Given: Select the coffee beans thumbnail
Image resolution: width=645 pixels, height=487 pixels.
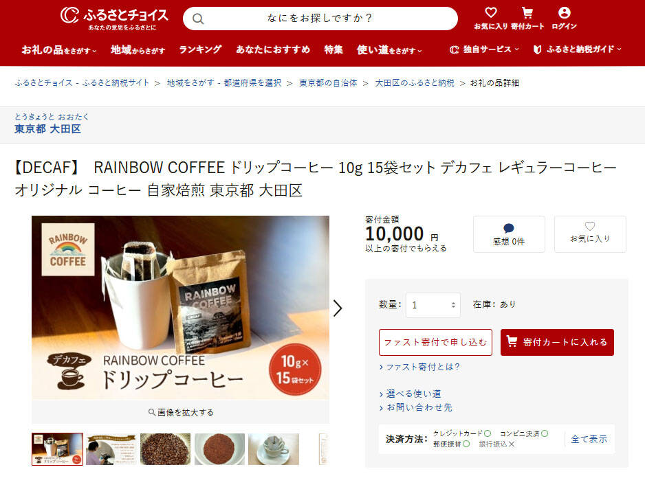Looking at the screenshot, I should click(165, 449).
